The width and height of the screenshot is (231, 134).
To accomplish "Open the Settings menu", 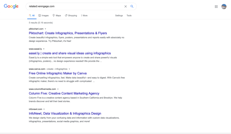I will click(x=119, y=16).
